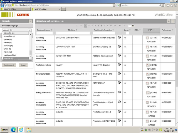
Task: Open File Explorer from the taskbar
Action: [29, 130]
